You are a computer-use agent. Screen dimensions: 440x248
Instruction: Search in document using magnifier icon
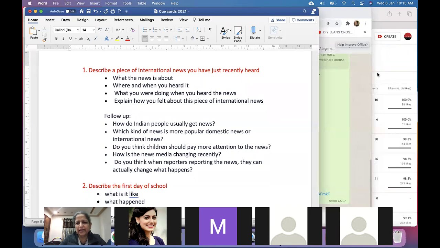305,11
